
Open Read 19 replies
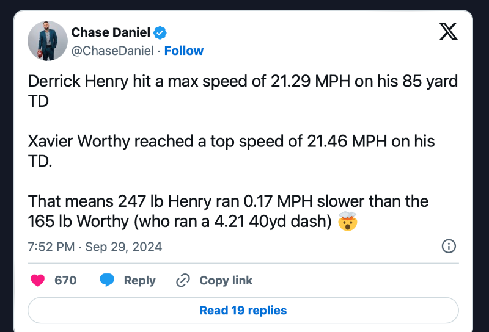tap(243, 310)
